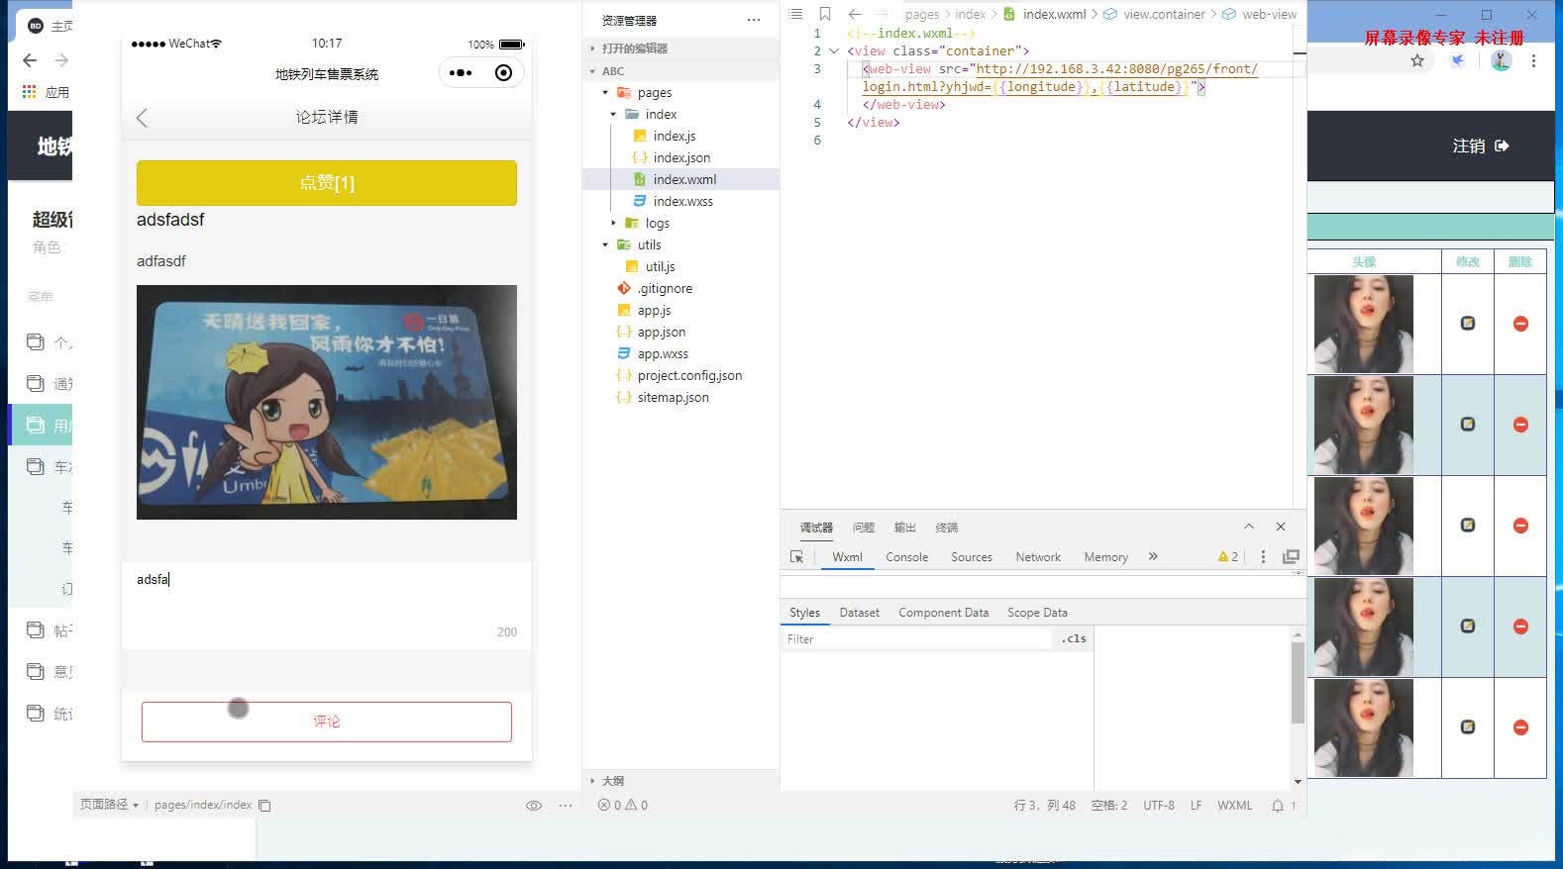The image size is (1563, 869).
Task: Open app.json in the explorer
Action: (x=661, y=333)
